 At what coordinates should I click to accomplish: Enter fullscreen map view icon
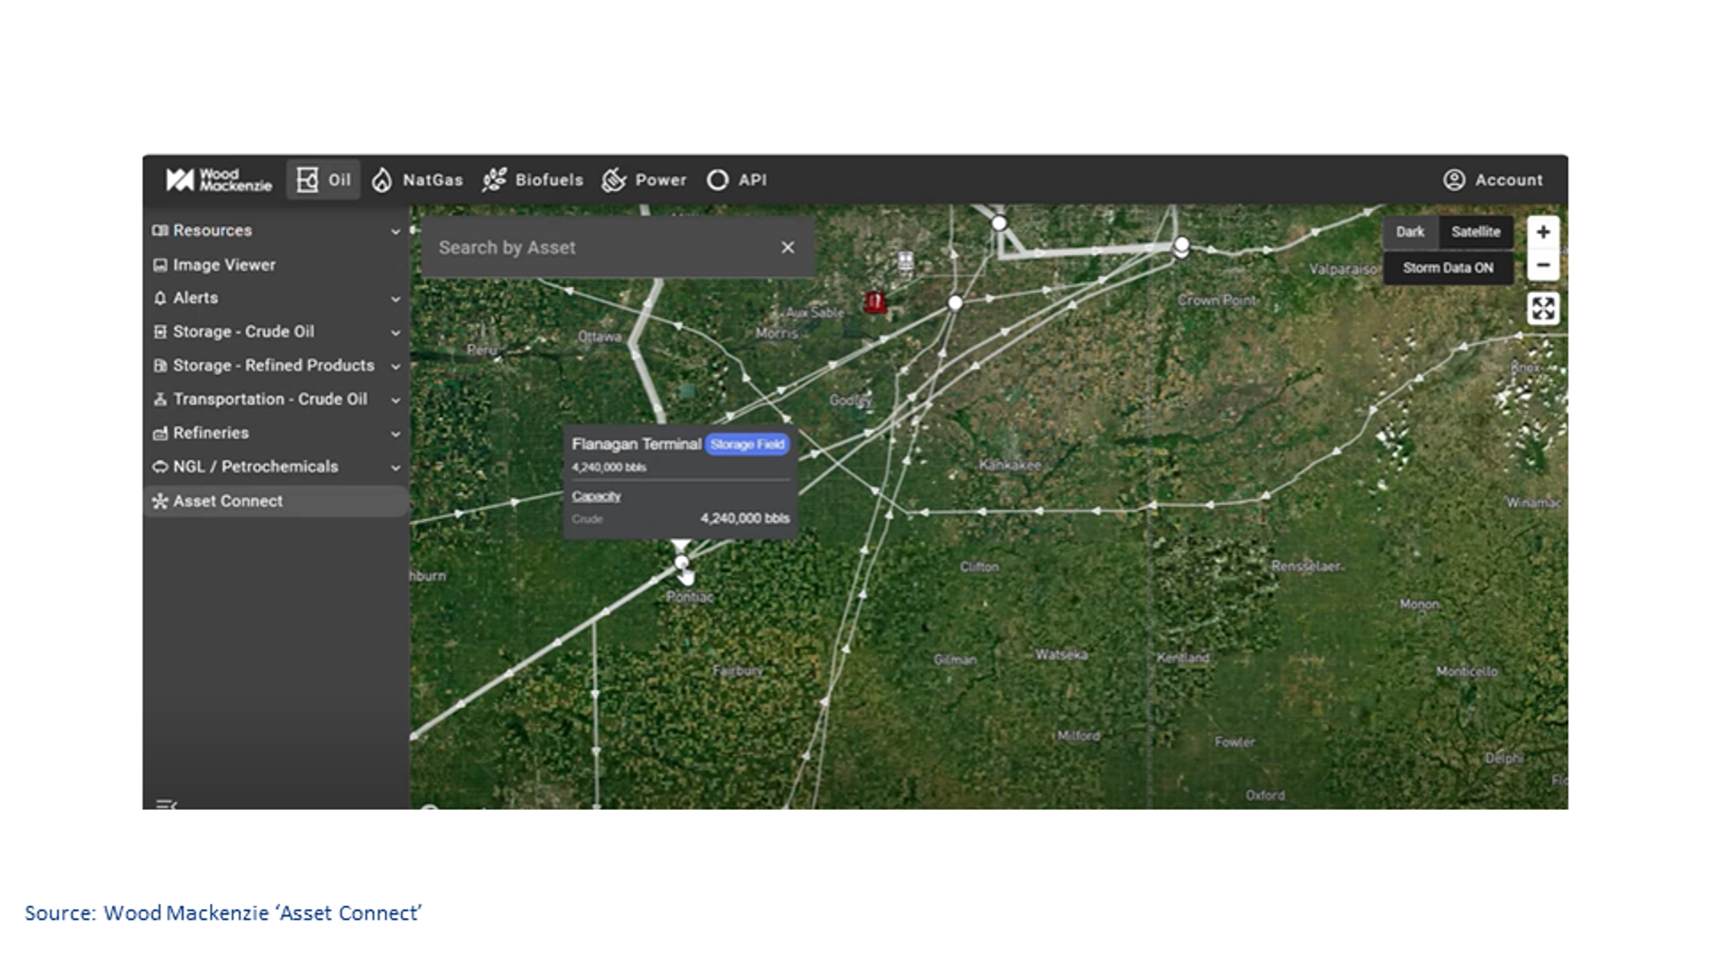click(x=1543, y=308)
